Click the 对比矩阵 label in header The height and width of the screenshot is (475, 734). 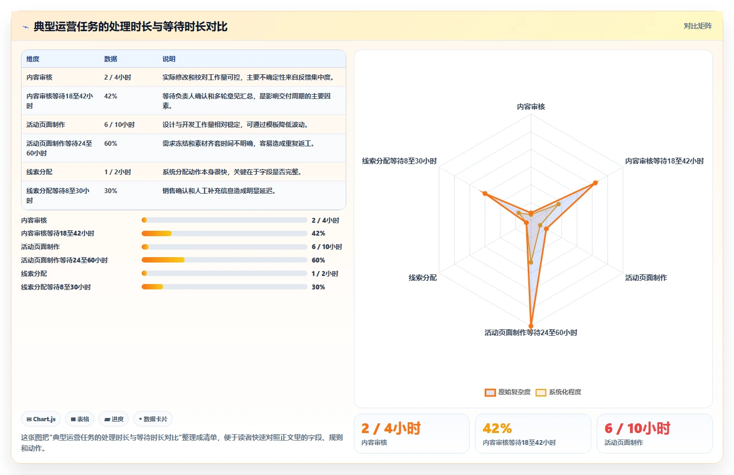(x=697, y=26)
